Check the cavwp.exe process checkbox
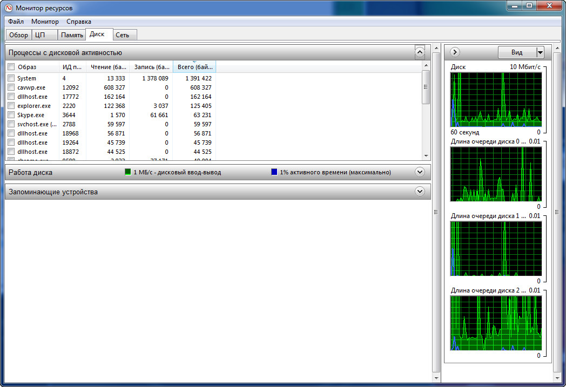Screen dimensions: 566x387 tap(11, 87)
